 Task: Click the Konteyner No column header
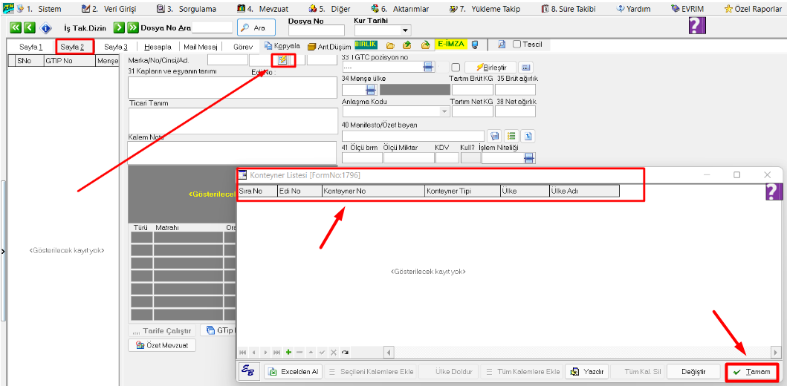[x=373, y=191]
